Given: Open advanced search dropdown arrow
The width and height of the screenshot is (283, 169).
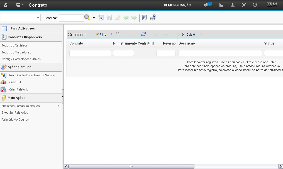Looking at the screenshot, I should 94,18.
